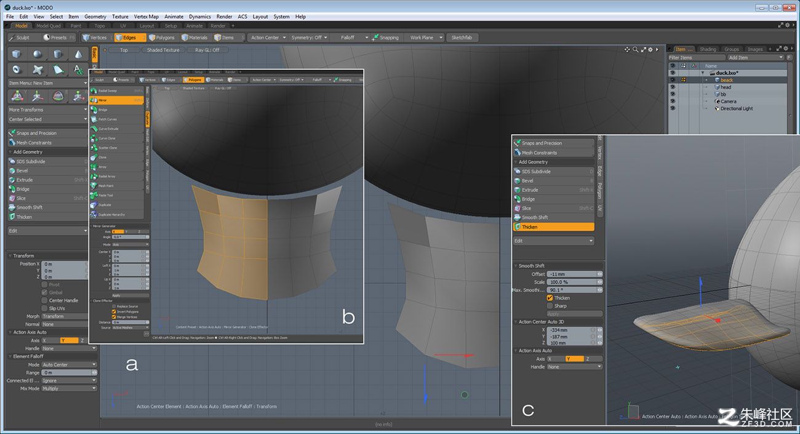Screen dimensions: 800x434
Task: Click the Shaded Texture viewport button
Action: coord(163,50)
